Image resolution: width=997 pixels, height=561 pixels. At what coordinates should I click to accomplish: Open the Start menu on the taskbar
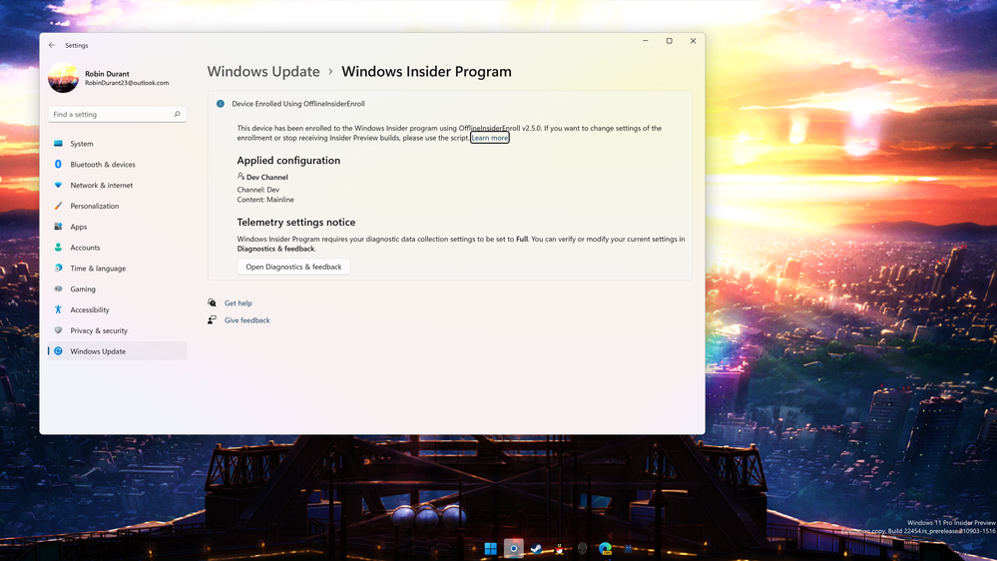pyautogui.click(x=490, y=548)
